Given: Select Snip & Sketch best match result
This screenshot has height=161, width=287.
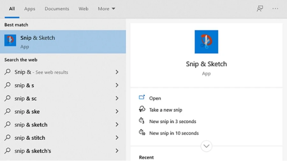Looking at the screenshot, I should click(x=63, y=42).
